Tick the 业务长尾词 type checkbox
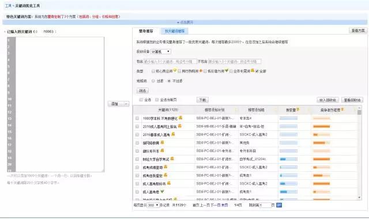The image size is (369, 219). click(x=231, y=71)
